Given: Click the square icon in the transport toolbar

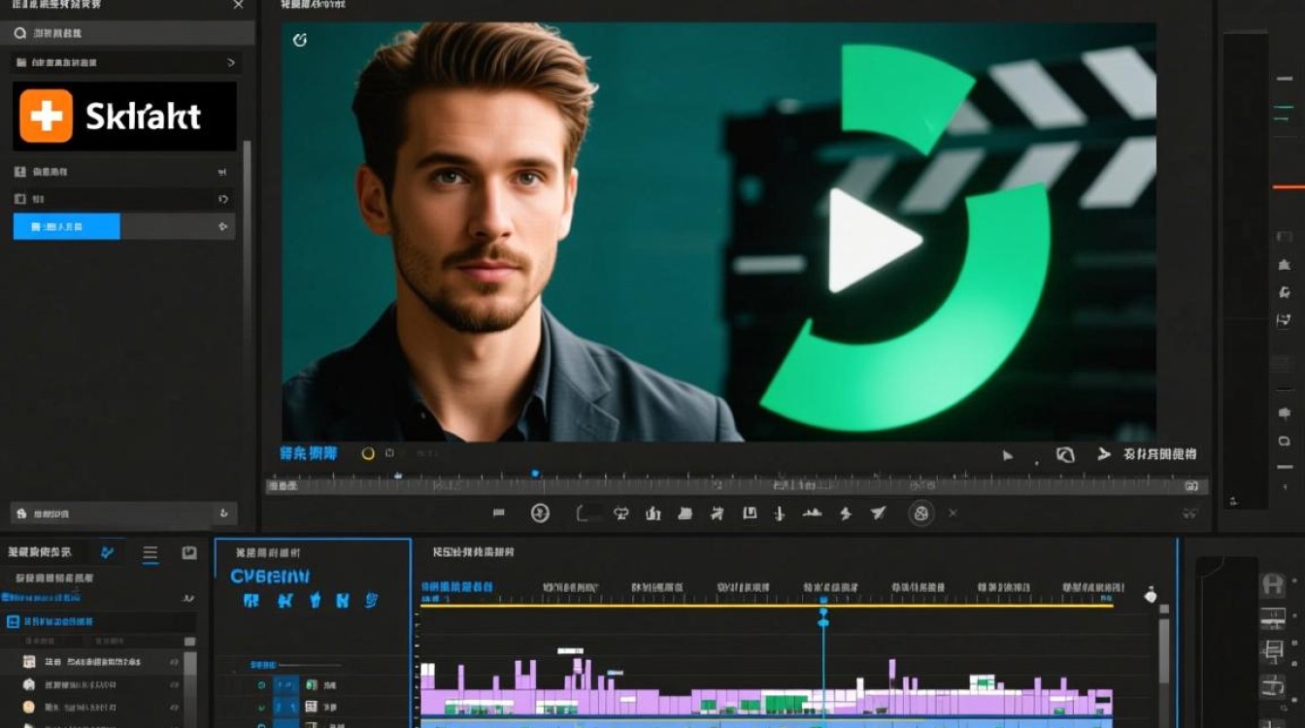Looking at the screenshot, I should pyautogui.click(x=750, y=513).
